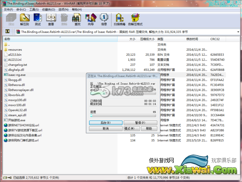Sort by the Type (类型) column header
The width and height of the screenshot is (242, 182).
(170, 39)
